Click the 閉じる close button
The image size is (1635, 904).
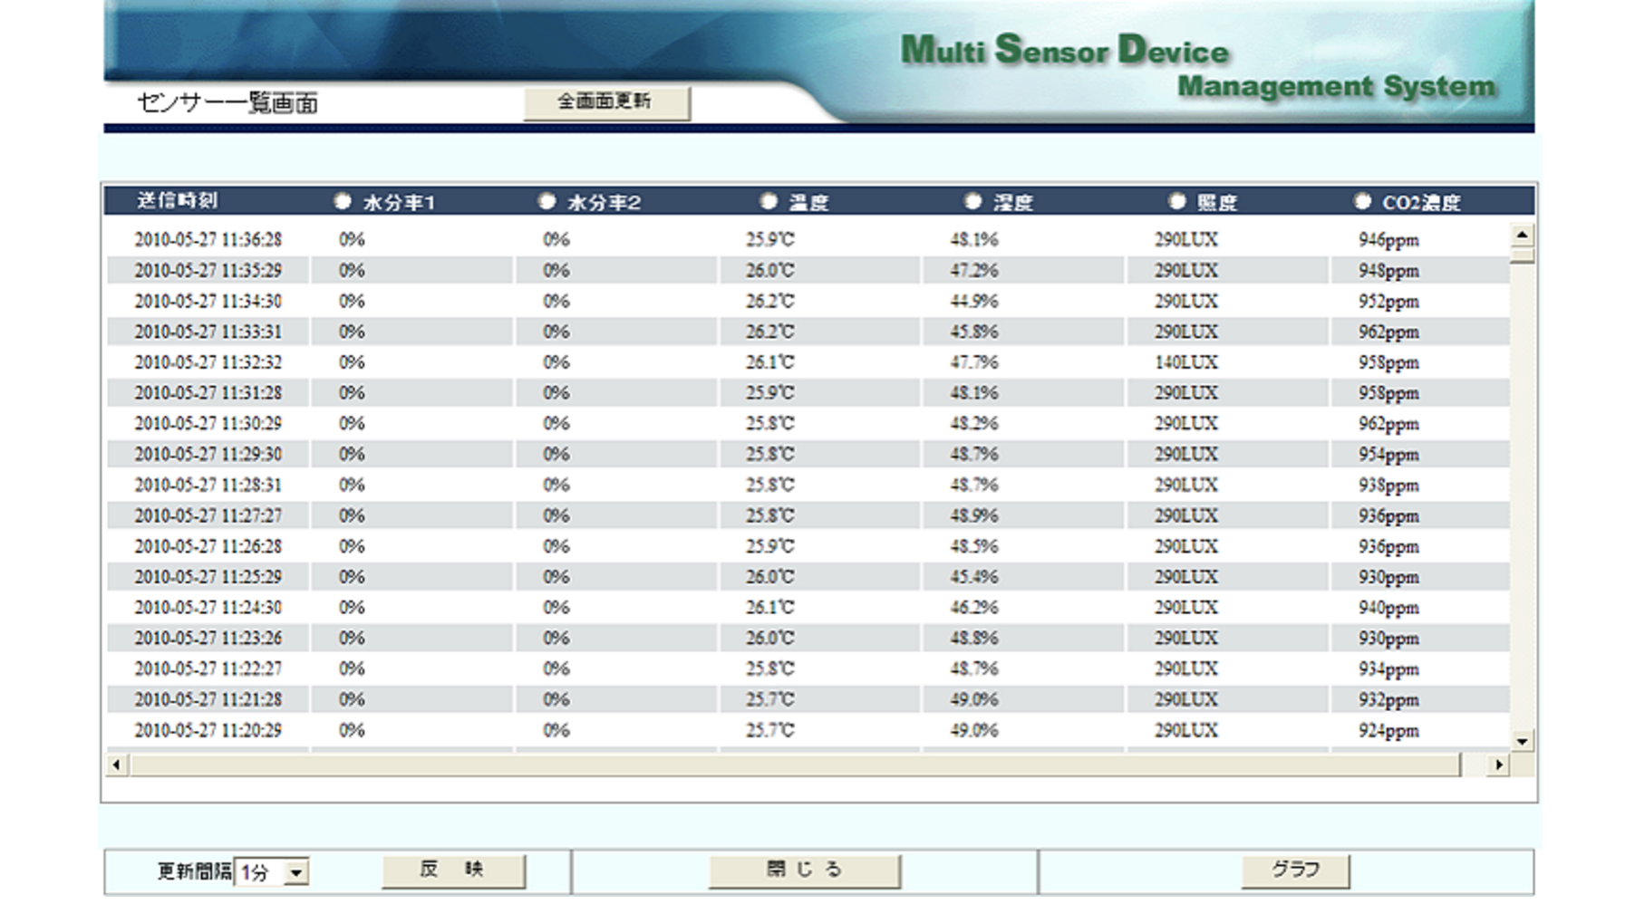pos(804,870)
